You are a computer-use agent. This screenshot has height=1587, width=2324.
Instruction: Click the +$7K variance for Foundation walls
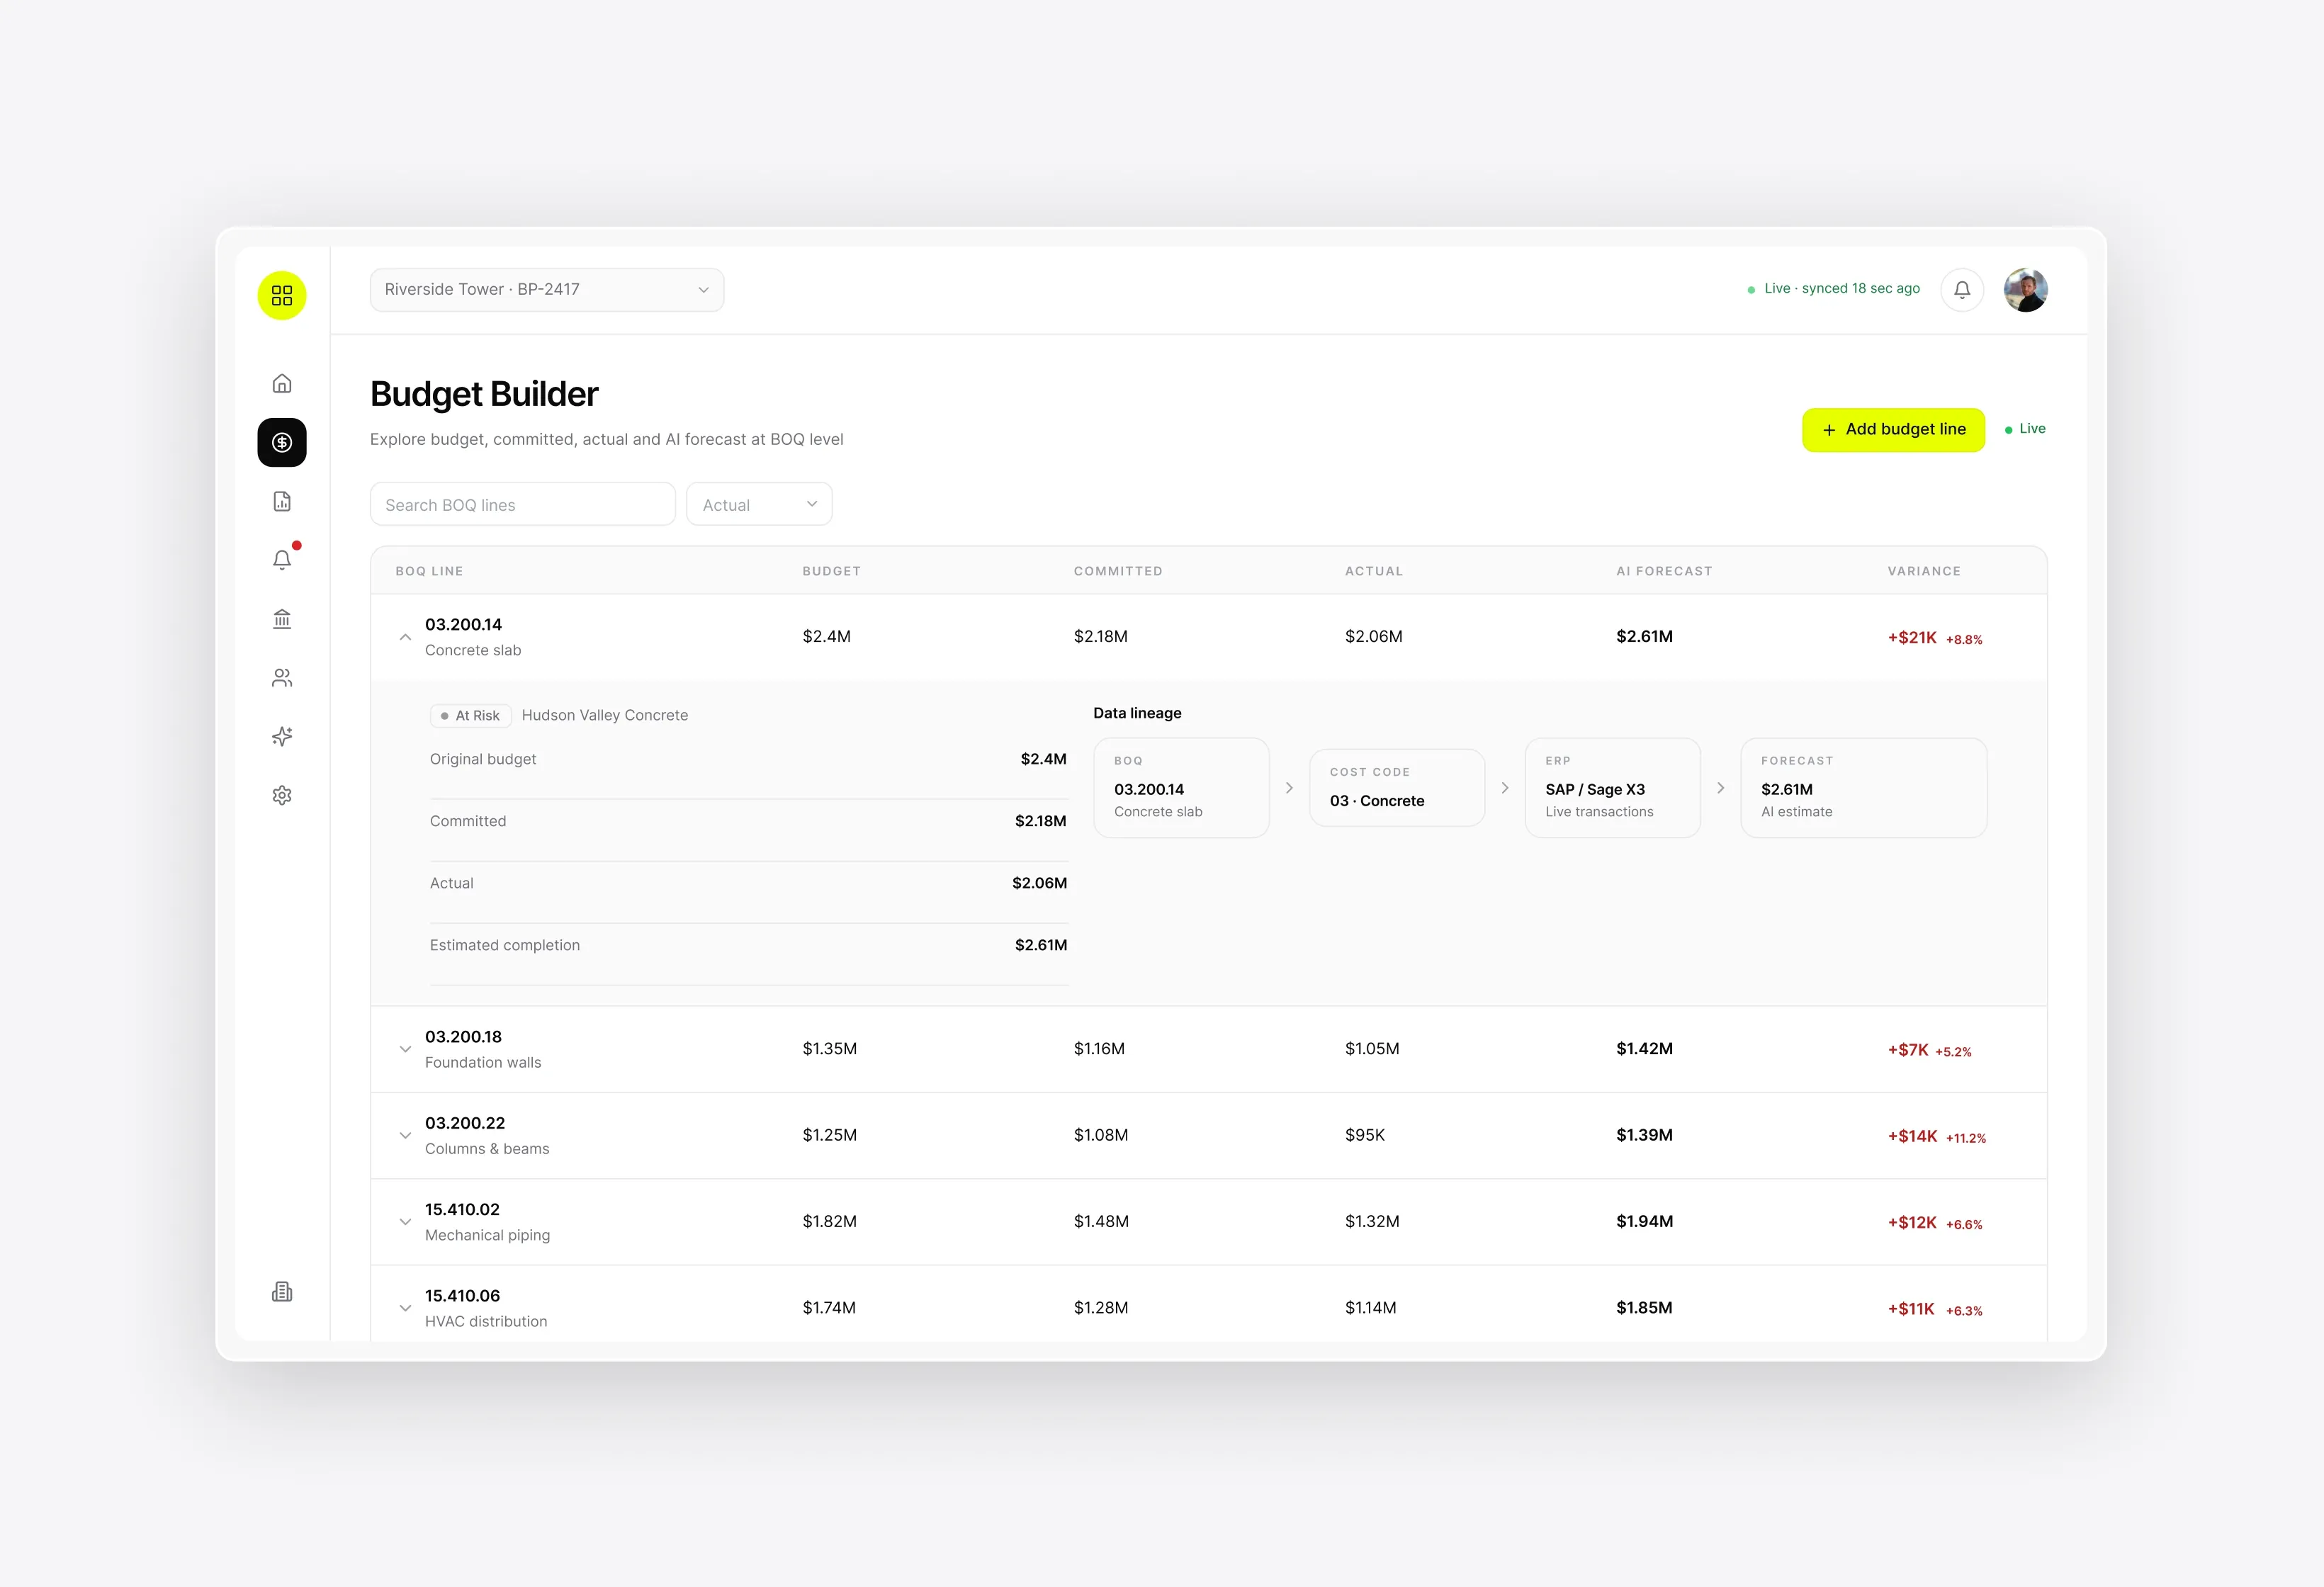tap(1907, 1050)
